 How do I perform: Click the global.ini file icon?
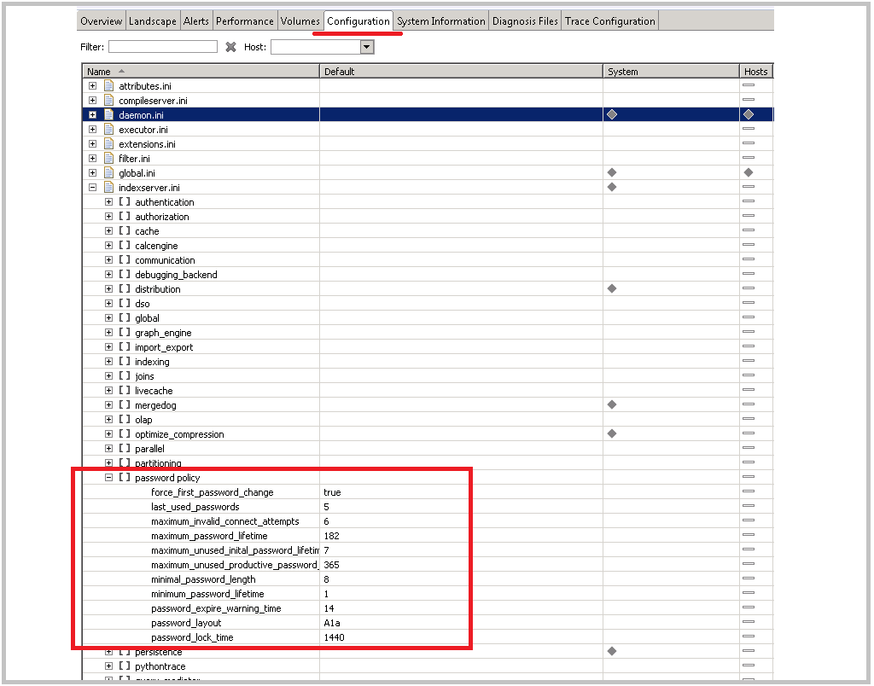(108, 172)
